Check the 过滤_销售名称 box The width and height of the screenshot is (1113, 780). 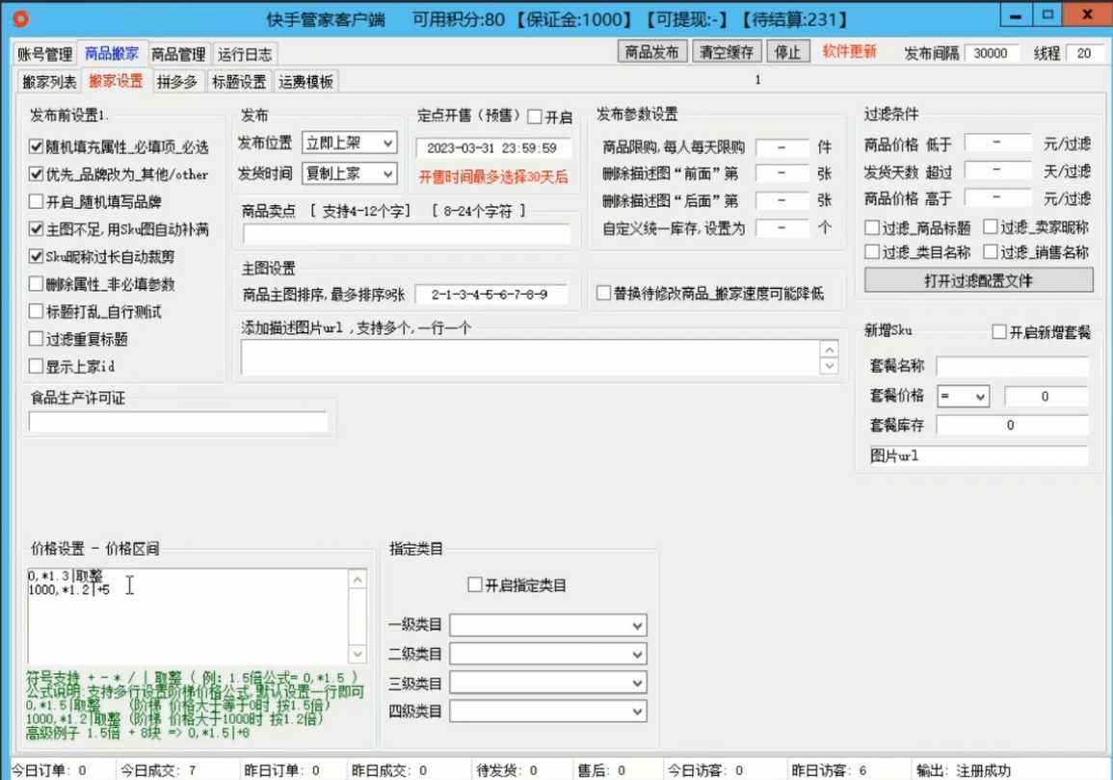[991, 251]
